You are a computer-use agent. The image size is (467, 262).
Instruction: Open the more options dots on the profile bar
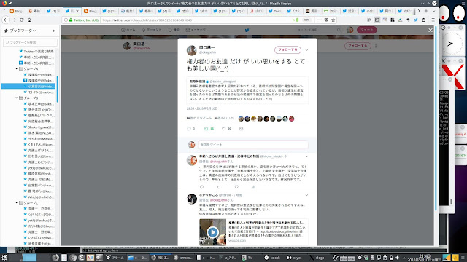pos(376,46)
